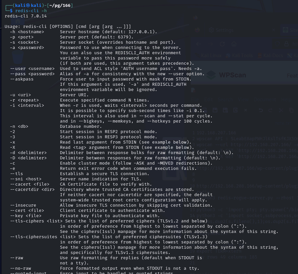Click the typed command 'redis-cli -h' at the prompt

point(31,11)
